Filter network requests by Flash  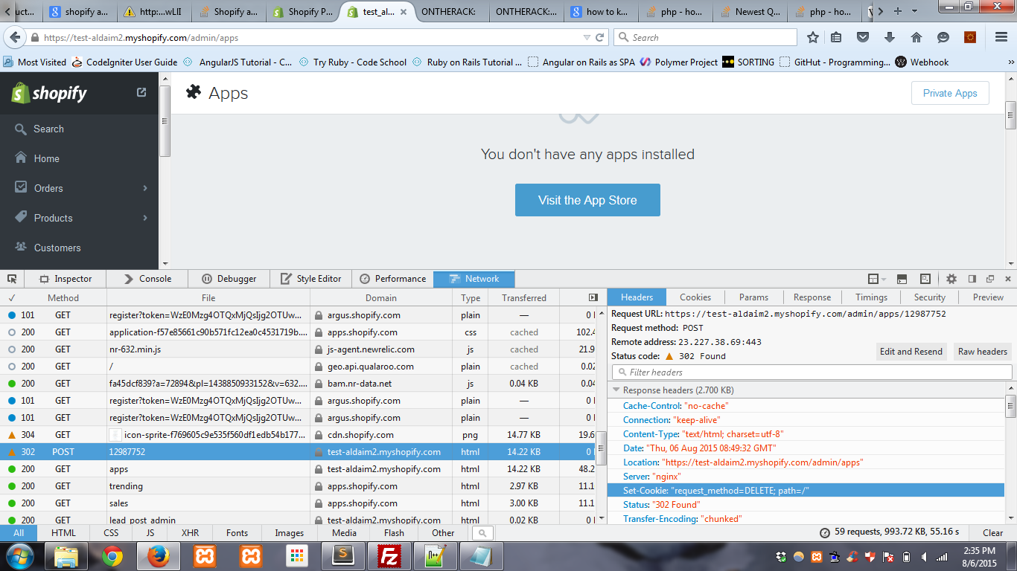tap(394, 533)
